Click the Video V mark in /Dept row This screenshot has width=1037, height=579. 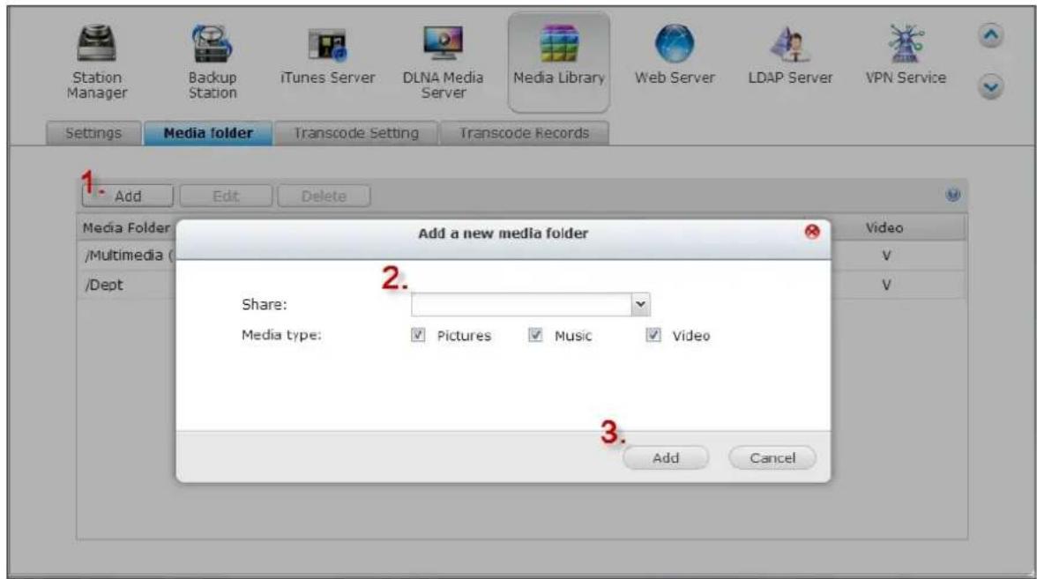click(x=886, y=285)
